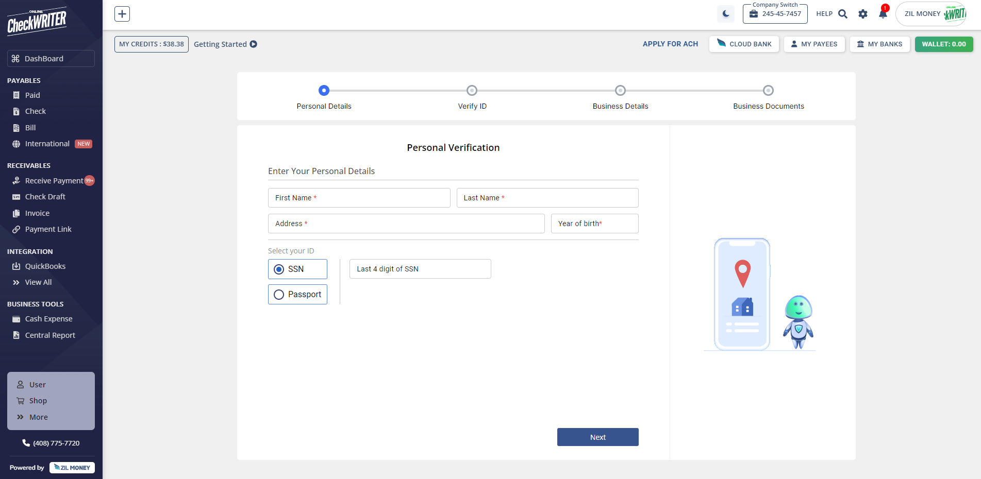981x479 pixels.
Task: Open the notifications bell
Action: pyautogui.click(x=883, y=14)
